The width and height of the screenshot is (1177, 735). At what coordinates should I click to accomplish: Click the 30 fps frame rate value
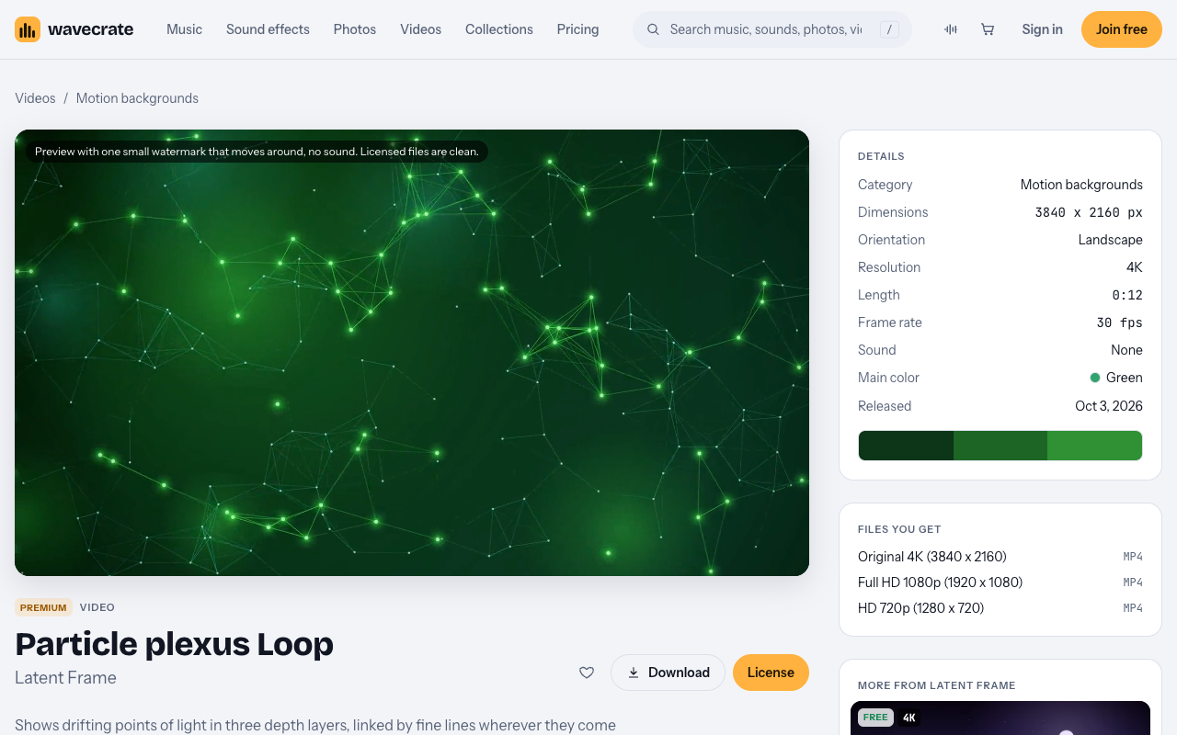pyautogui.click(x=1120, y=322)
